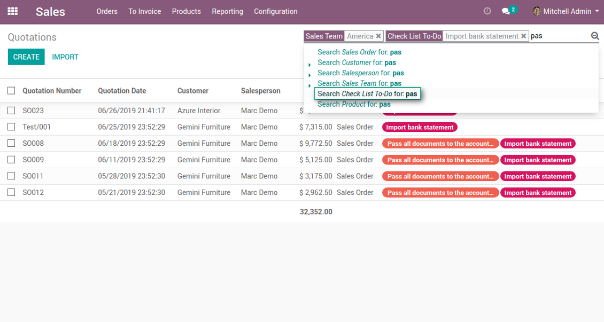
Task: Click the CREATE button
Action: 26,57
